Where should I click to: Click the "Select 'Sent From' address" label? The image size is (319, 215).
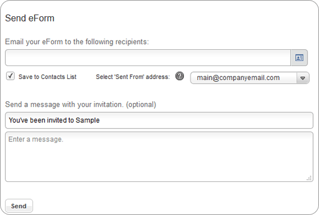click(133, 77)
